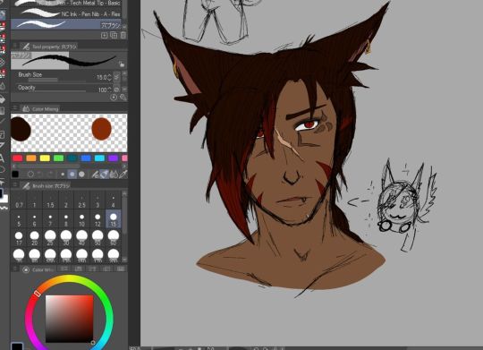
Task: Select the orange color swatch
Action: (x=31, y=158)
